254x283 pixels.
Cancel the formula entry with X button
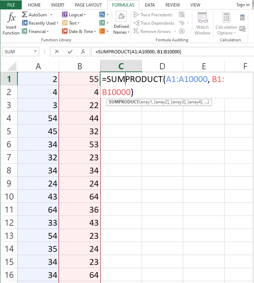57,52
